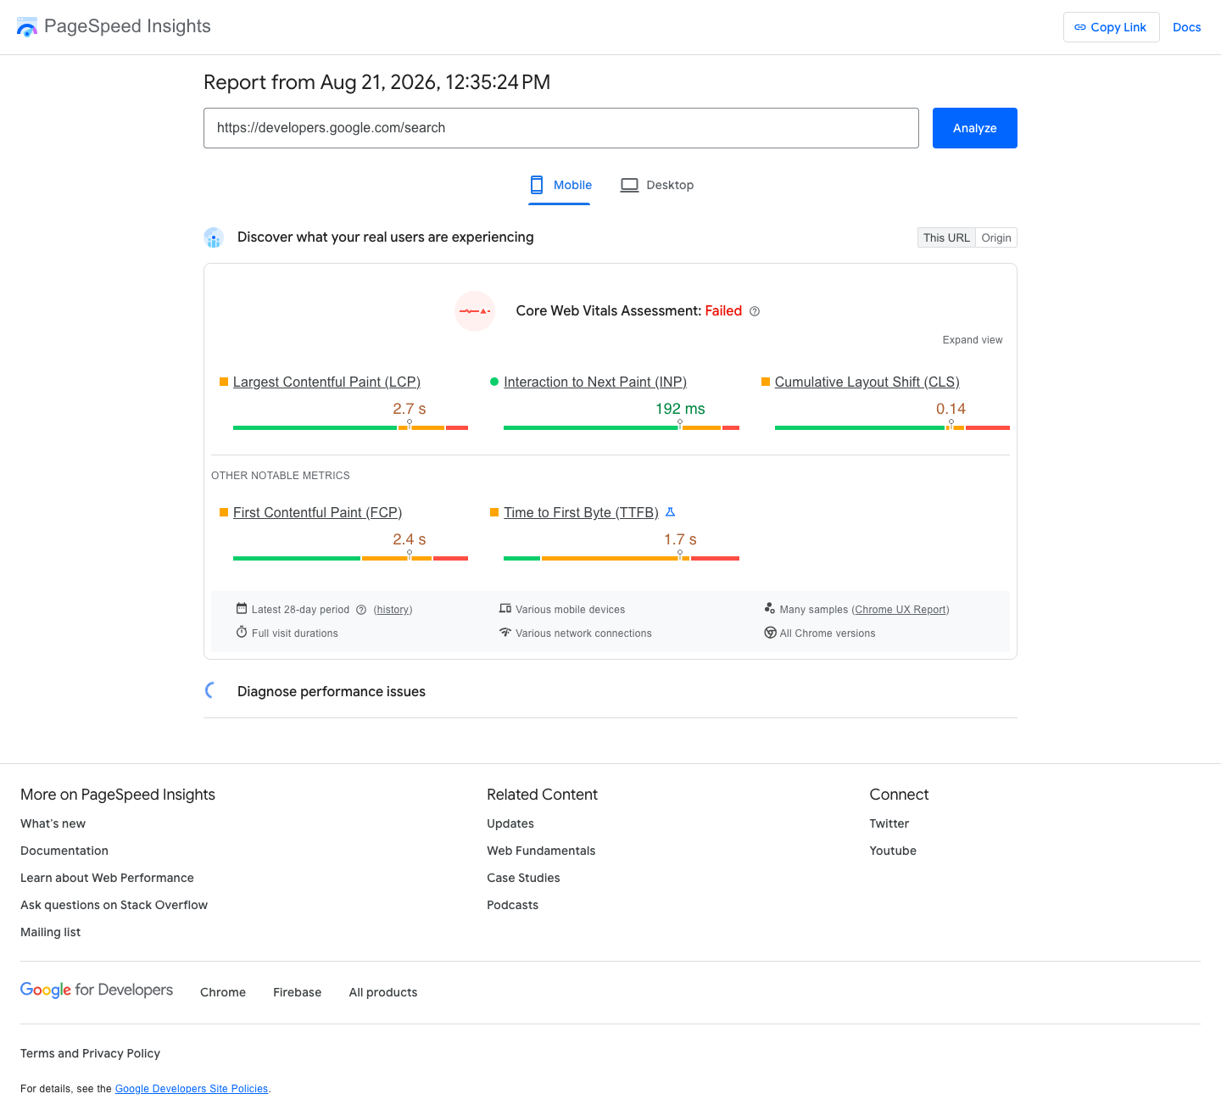Open Terms and Privacy Policy
This screenshot has width=1221, height=1116.
[x=90, y=1053]
